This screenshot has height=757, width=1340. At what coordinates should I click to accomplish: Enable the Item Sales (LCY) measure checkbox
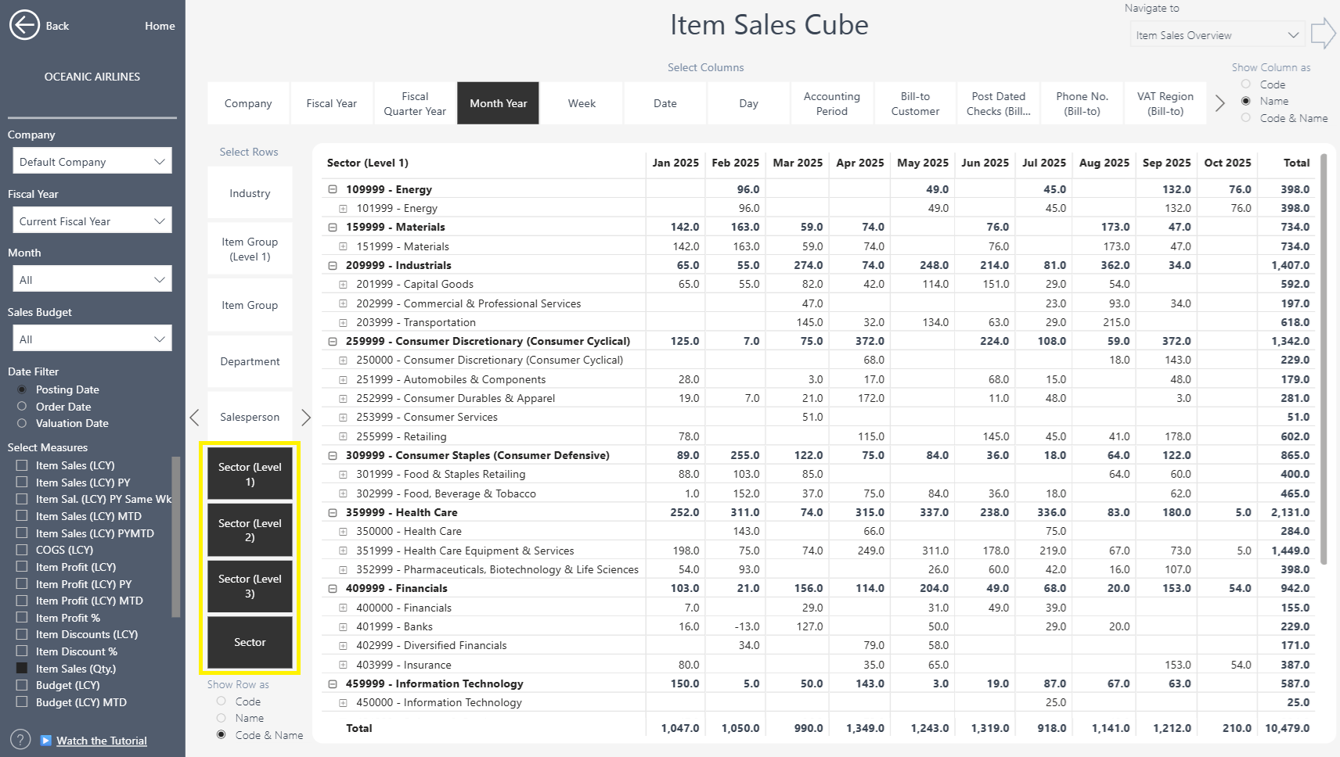tap(22, 465)
